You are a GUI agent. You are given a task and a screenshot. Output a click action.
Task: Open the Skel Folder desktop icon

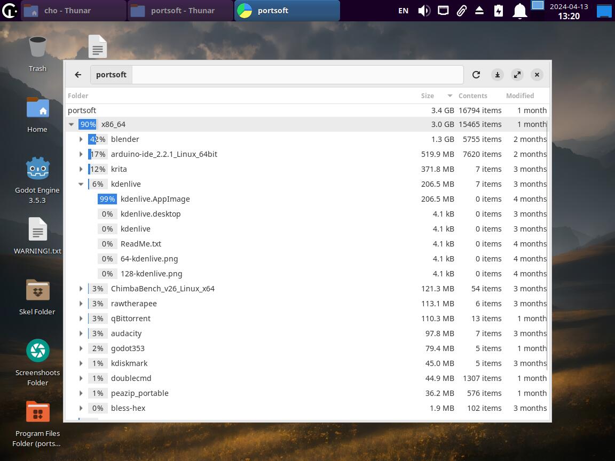coord(37,297)
